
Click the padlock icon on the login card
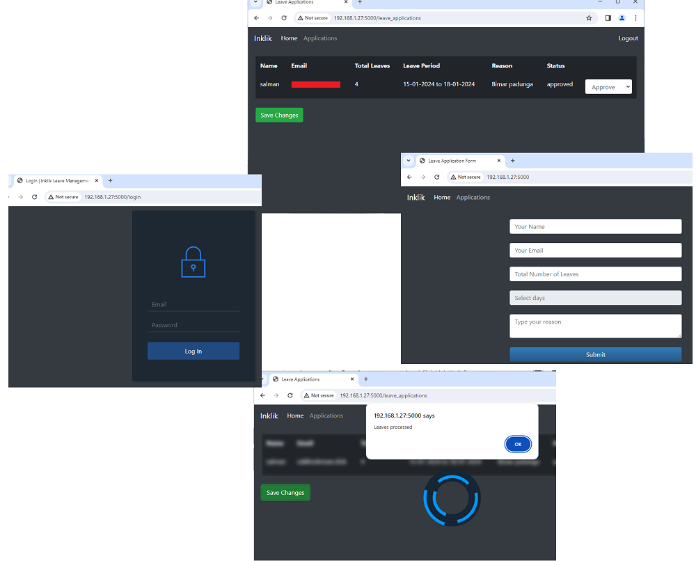tap(193, 262)
